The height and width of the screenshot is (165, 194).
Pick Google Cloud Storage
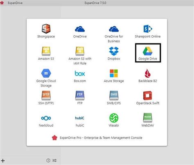coord(46,78)
